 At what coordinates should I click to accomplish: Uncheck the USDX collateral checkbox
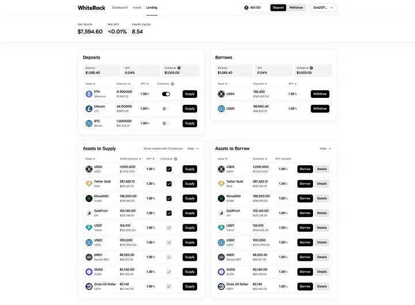tap(169, 169)
